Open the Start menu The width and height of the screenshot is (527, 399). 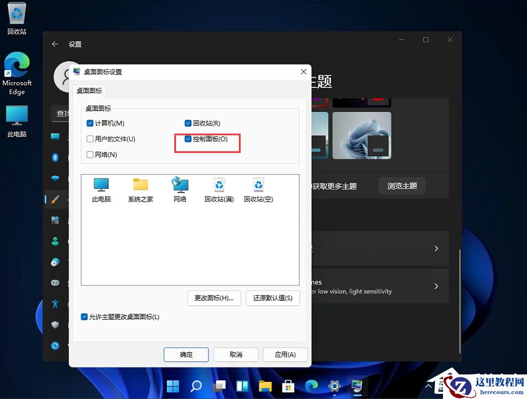173,386
